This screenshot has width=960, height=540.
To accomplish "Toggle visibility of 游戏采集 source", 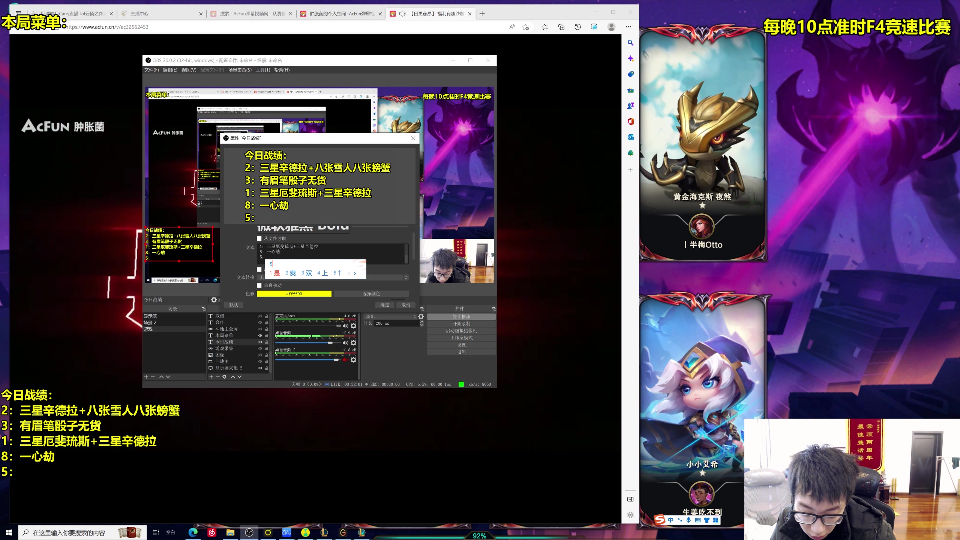I will [x=260, y=349].
